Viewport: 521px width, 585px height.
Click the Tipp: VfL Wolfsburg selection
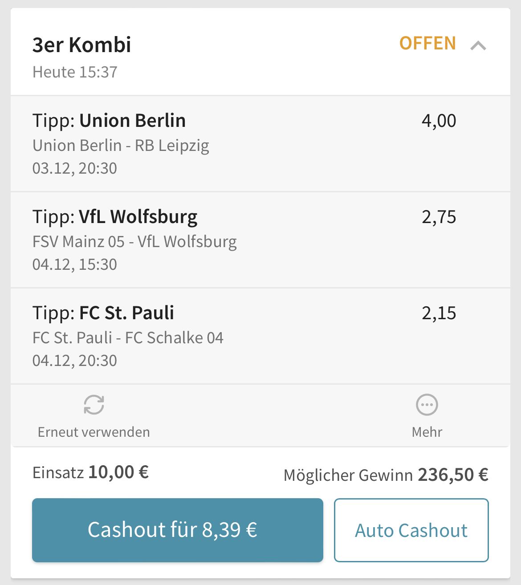[x=115, y=217]
